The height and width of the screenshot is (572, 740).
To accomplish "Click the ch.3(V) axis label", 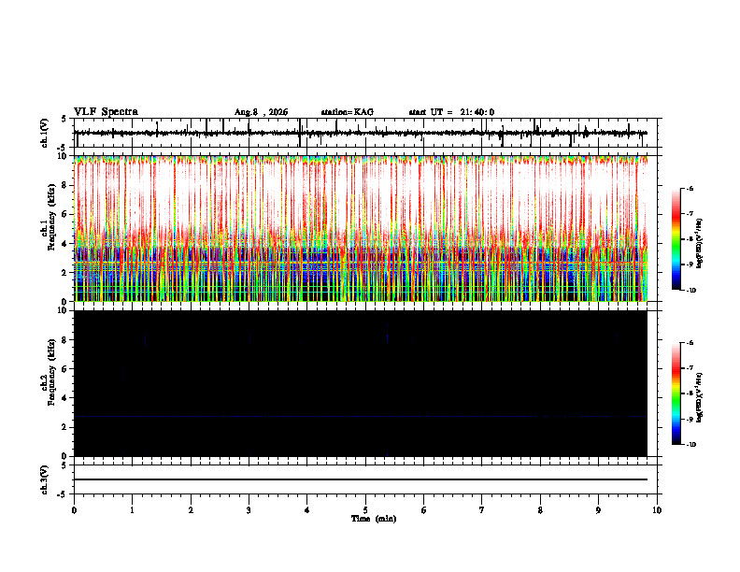I will [x=44, y=480].
